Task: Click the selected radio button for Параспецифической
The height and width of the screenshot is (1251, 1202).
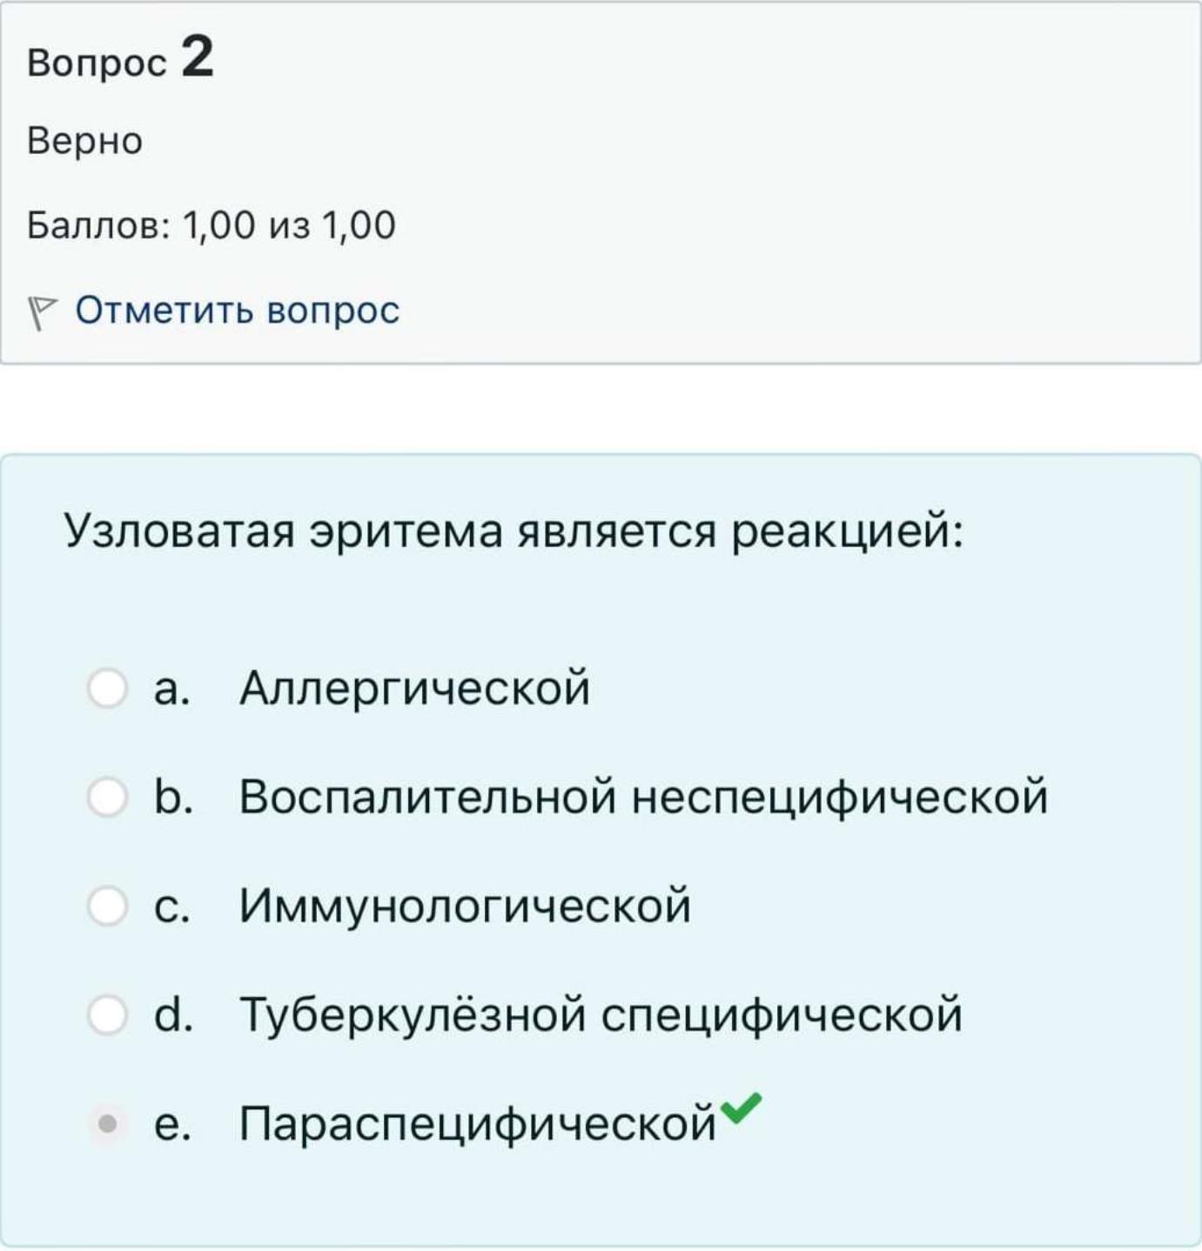Action: point(108,1124)
